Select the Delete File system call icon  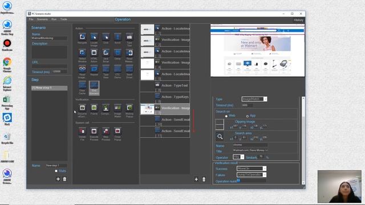point(82,131)
